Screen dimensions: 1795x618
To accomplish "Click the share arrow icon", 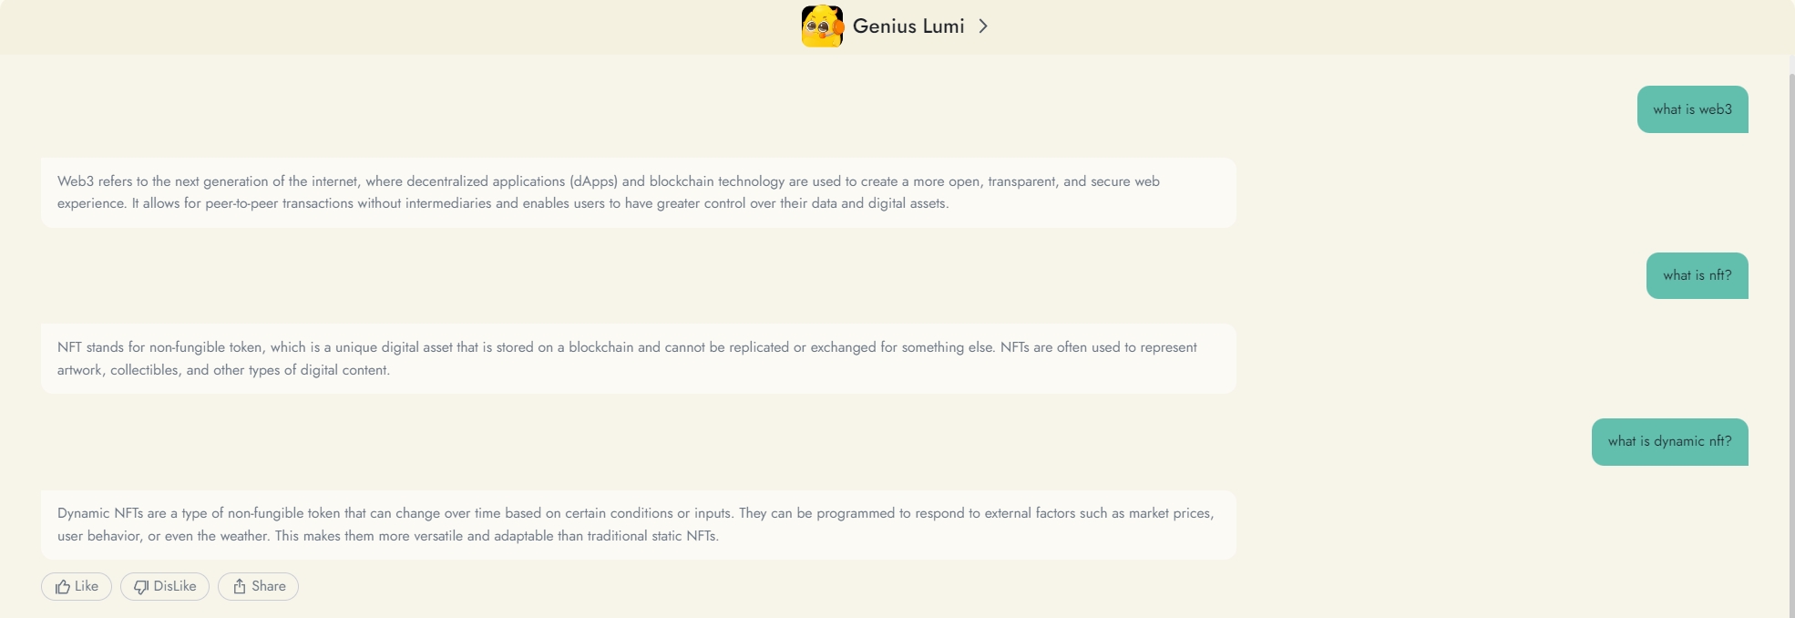I will [x=240, y=586].
